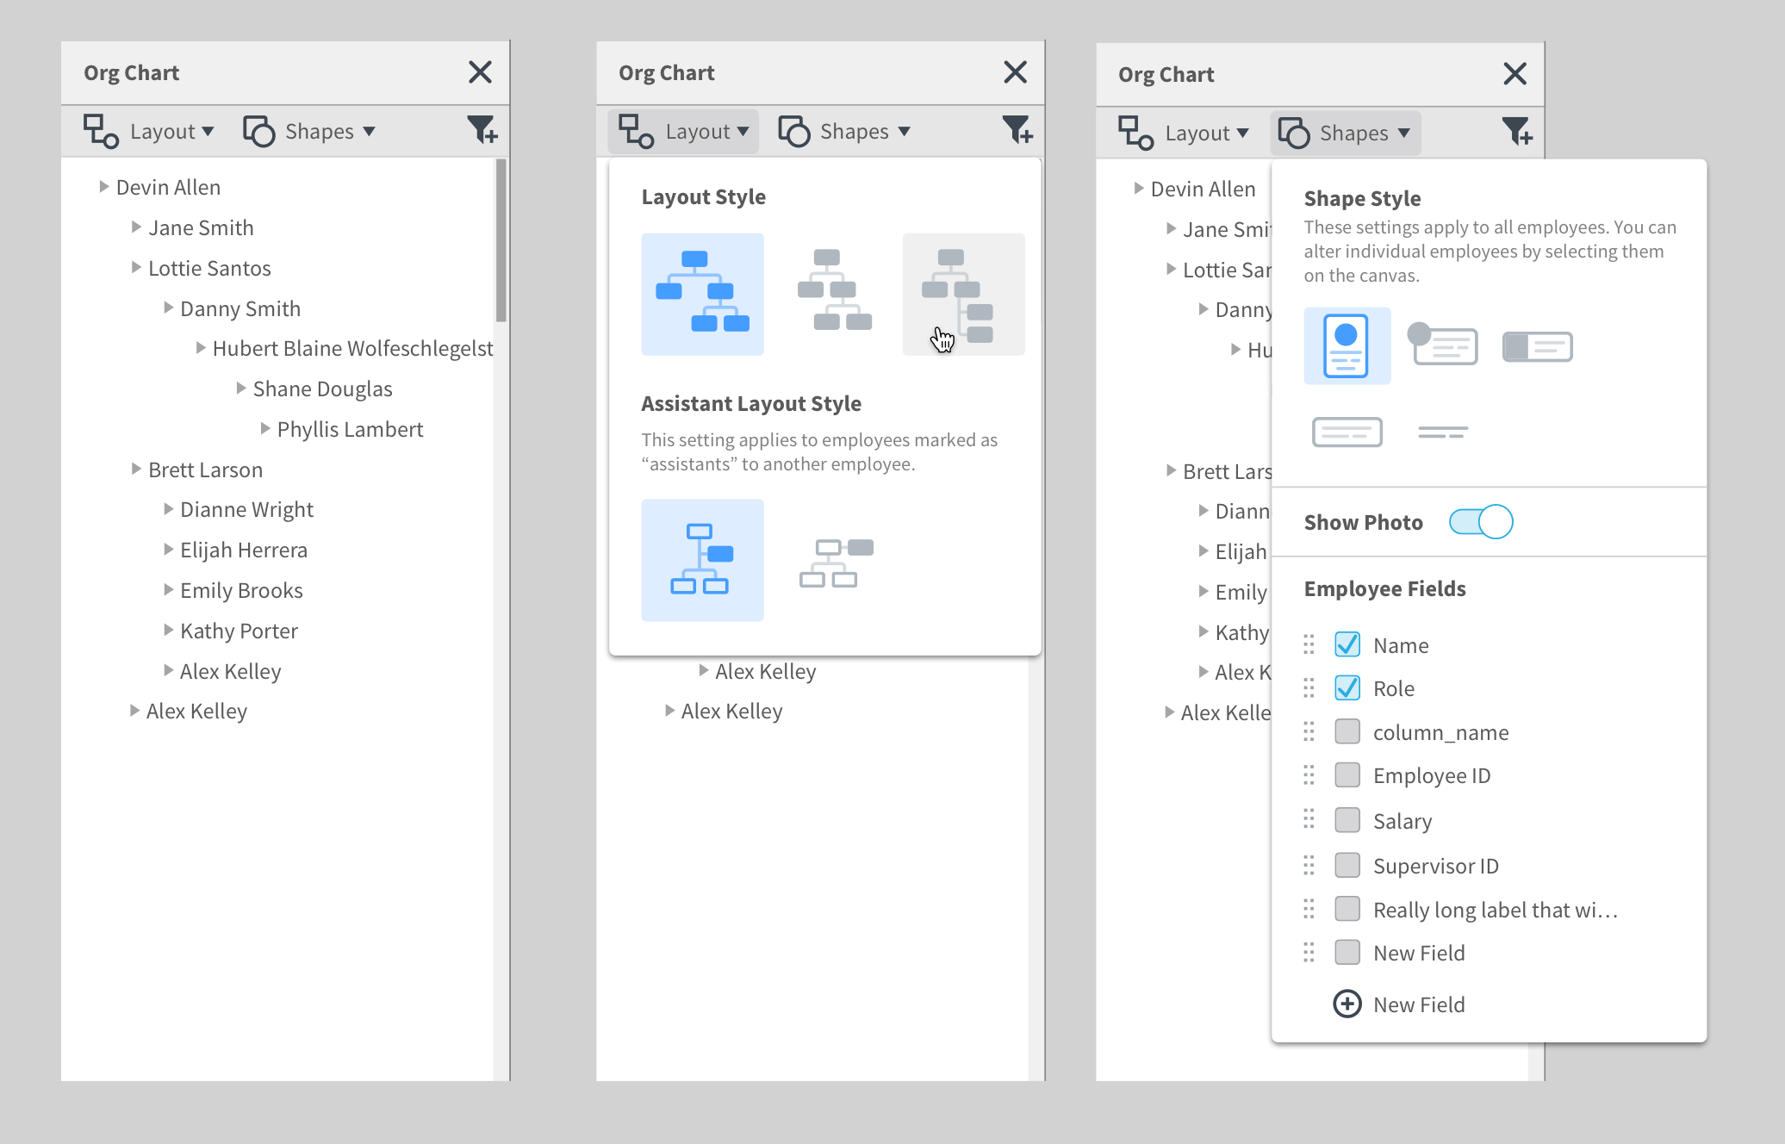
Task: Click the plus icon to add New Field
Action: coord(1347,1004)
